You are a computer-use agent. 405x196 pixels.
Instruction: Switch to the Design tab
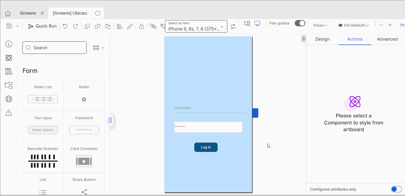tap(322, 39)
